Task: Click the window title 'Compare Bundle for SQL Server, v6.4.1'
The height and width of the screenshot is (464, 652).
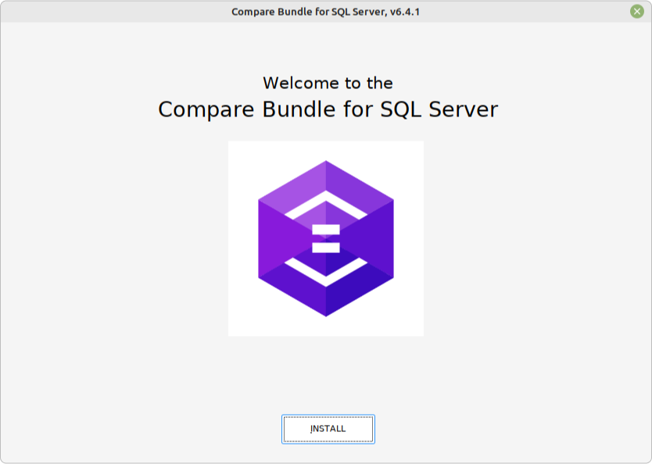Action: pos(325,12)
